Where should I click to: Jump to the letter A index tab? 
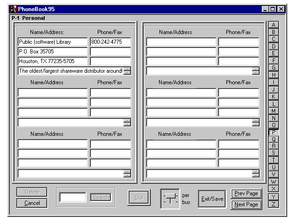click(x=273, y=25)
